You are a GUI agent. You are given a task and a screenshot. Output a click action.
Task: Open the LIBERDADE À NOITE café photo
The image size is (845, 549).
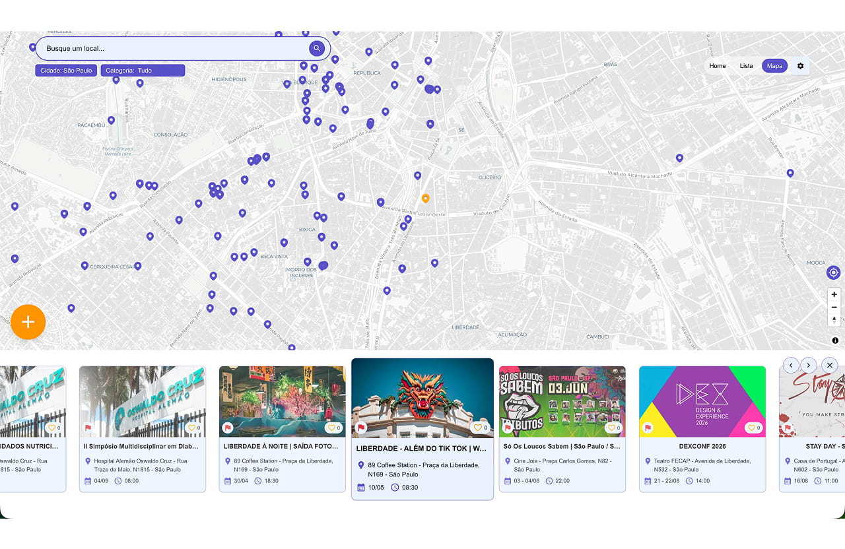coord(283,401)
